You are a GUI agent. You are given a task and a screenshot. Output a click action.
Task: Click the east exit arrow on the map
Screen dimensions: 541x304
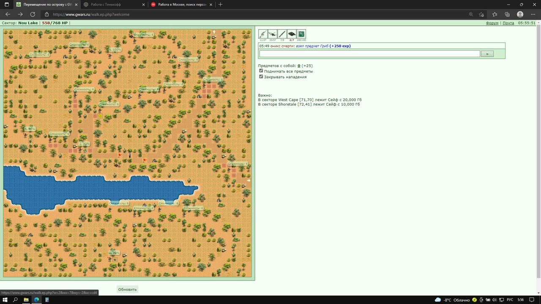point(249,180)
